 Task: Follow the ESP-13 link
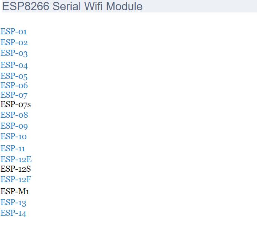14,203
